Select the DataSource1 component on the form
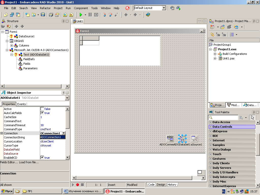The image size is (260, 195). [194, 138]
